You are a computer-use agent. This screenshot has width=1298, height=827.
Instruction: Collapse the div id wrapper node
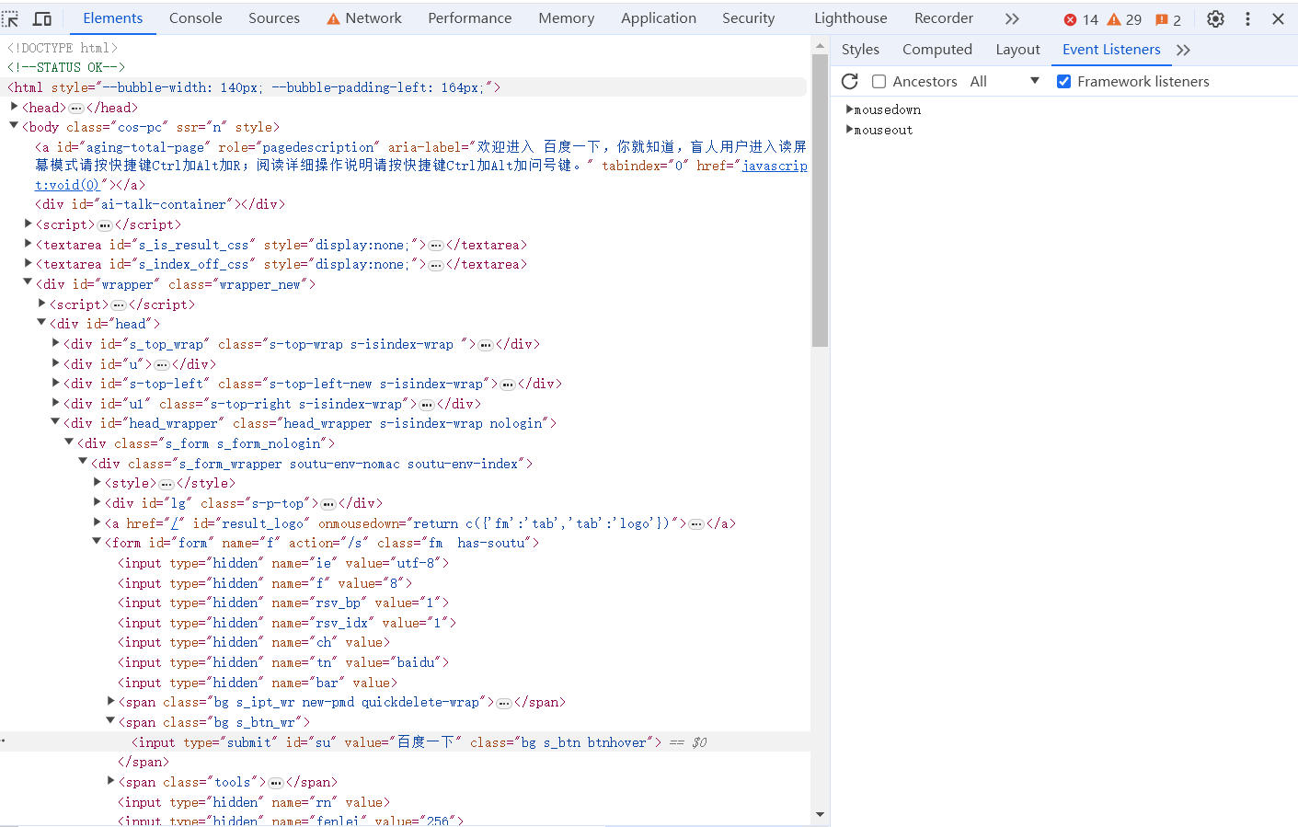[28, 282]
